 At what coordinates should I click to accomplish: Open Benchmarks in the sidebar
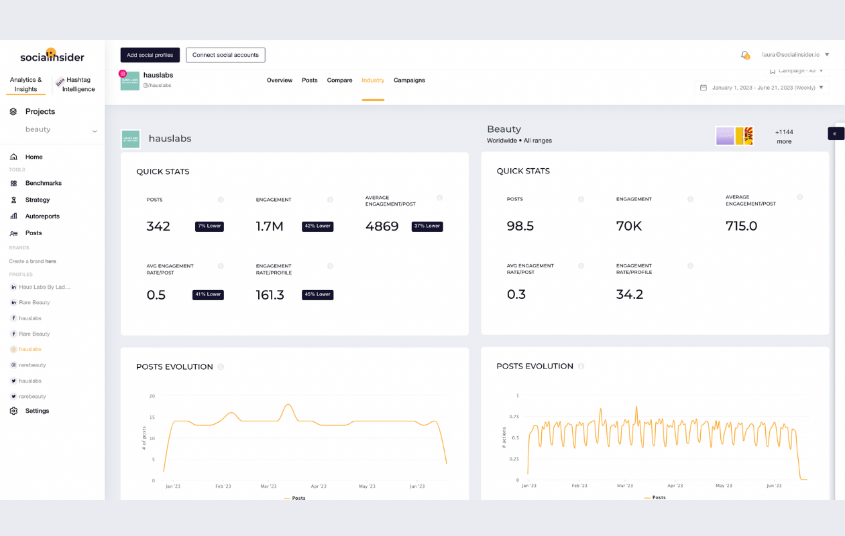[44, 183]
